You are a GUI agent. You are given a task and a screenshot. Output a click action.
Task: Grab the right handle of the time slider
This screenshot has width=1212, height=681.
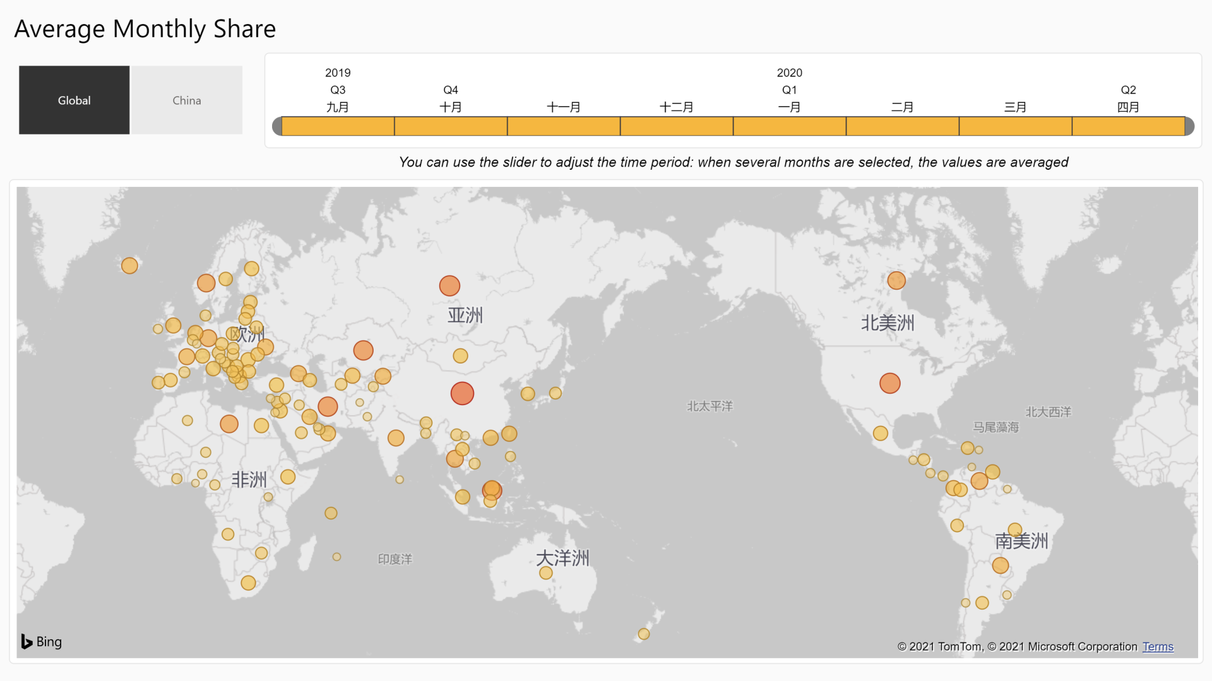tap(1189, 126)
